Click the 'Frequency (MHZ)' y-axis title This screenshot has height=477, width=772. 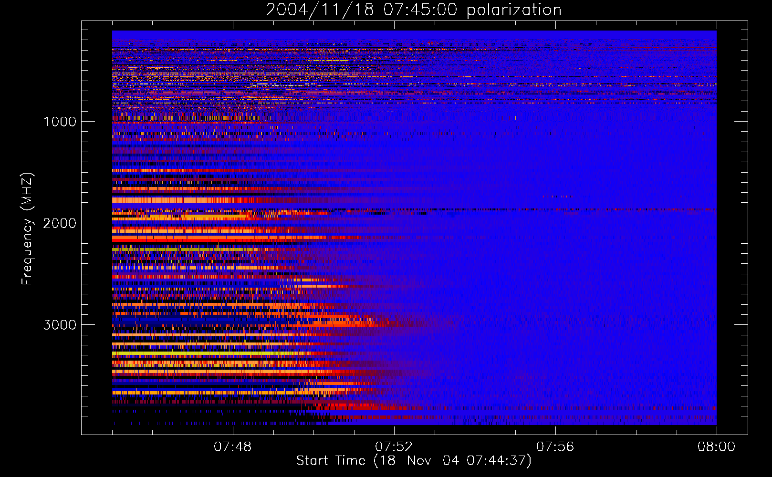click(28, 229)
